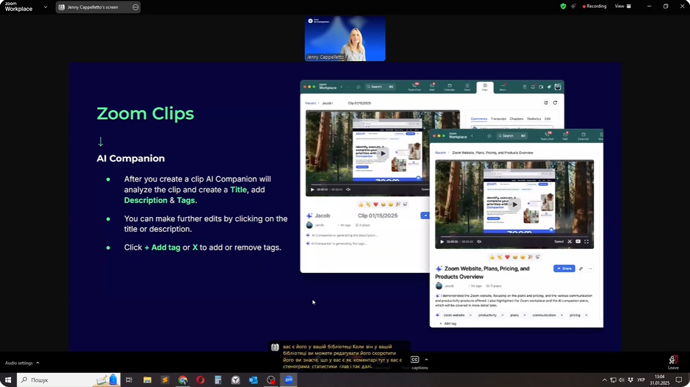Open the caret beside the captions button
This screenshot has width=690, height=387.
click(x=427, y=360)
